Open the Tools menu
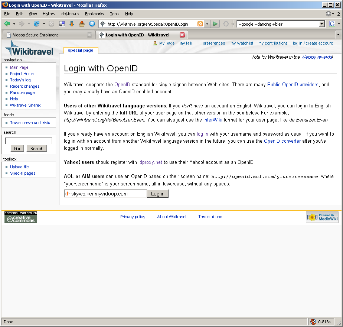The height and width of the screenshot is (327, 343). coord(115,14)
